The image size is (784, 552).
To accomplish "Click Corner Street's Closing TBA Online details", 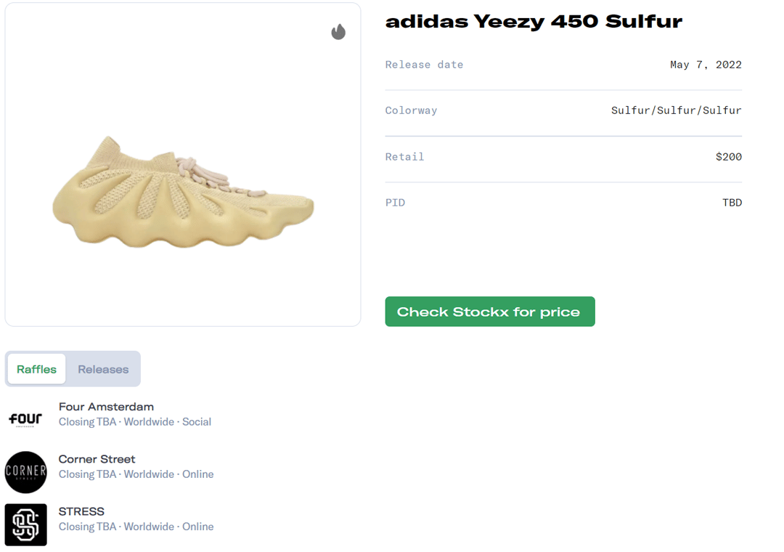I will point(136,474).
